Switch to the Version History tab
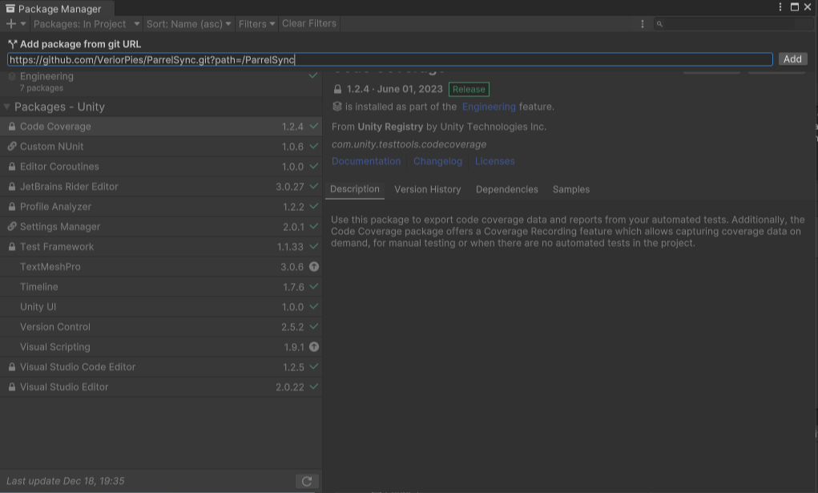 point(428,189)
